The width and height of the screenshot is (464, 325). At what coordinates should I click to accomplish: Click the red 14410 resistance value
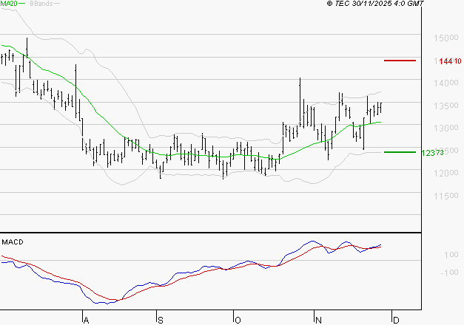click(x=450, y=61)
